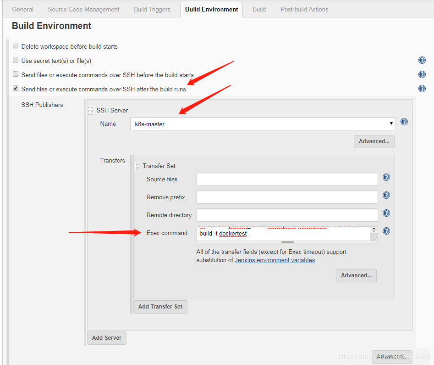Open help for SSH before build starts
434x365 pixels.
click(x=422, y=74)
